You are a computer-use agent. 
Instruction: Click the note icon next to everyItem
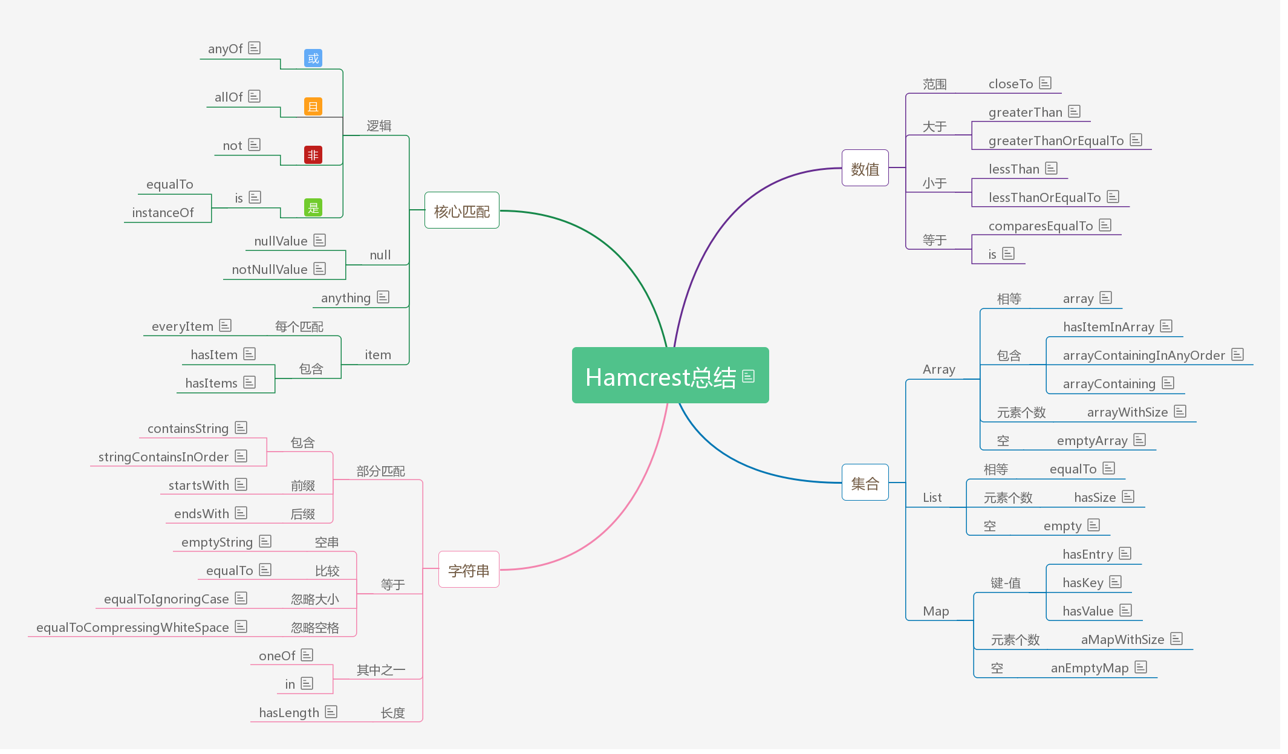coord(226,325)
